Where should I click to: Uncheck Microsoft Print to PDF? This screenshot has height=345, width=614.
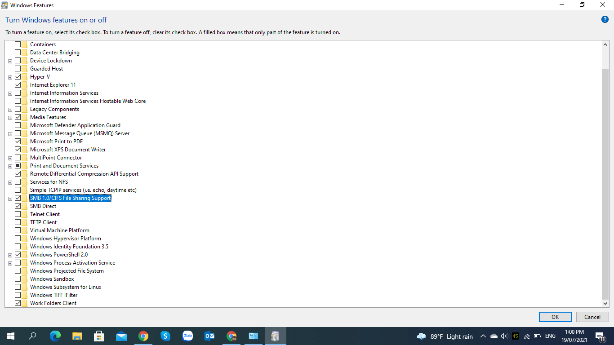click(18, 142)
